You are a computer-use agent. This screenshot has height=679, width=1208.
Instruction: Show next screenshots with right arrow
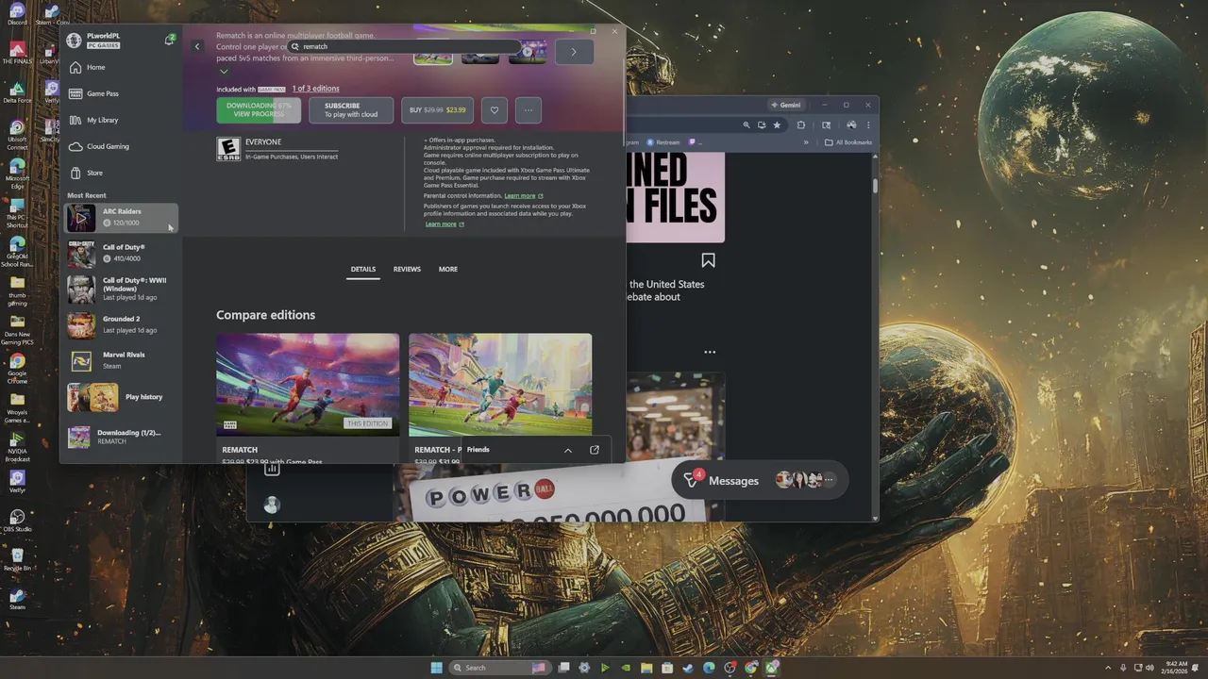coord(574,52)
